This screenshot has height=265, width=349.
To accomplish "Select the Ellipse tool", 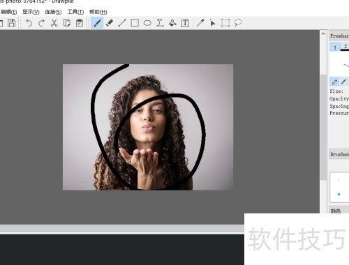I will [147, 23].
